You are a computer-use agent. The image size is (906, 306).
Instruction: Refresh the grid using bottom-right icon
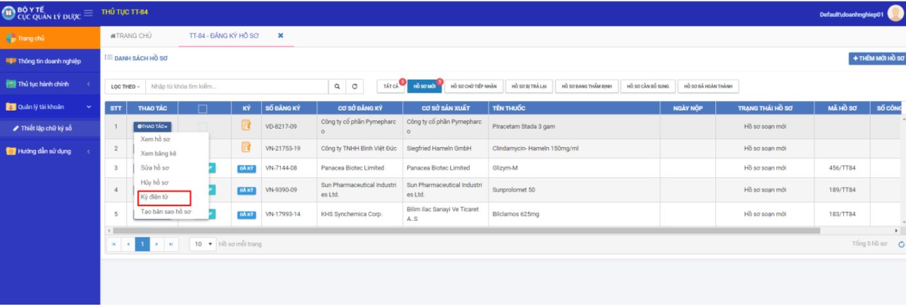(901, 245)
